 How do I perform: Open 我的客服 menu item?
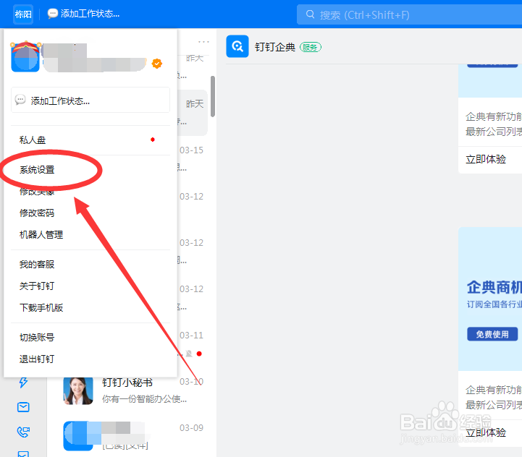[x=37, y=265]
